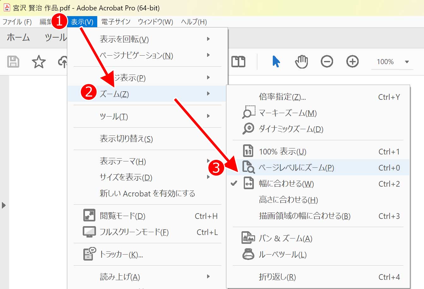424x289 pixels.
Task: Open the 電子サイン menu
Action: click(116, 22)
